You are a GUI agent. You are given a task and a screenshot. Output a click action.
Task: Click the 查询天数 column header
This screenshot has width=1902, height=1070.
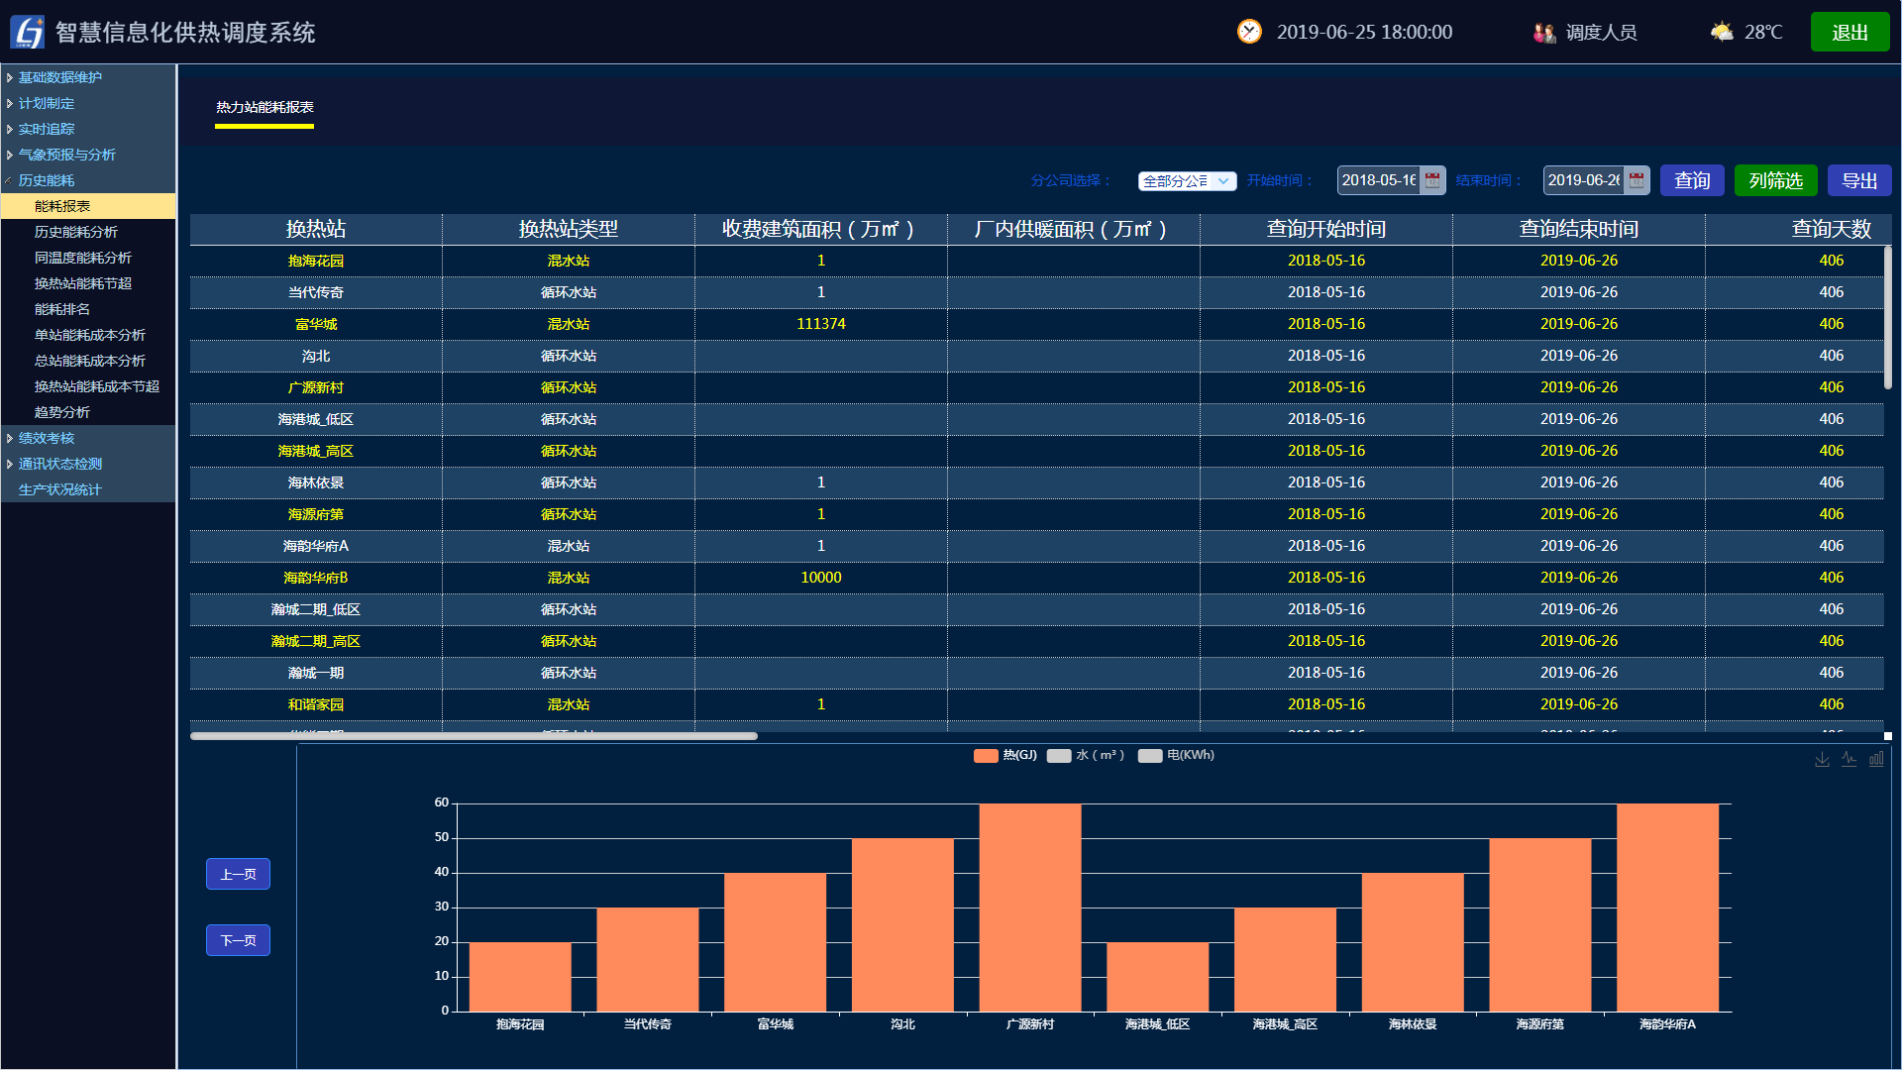[x=1799, y=229]
